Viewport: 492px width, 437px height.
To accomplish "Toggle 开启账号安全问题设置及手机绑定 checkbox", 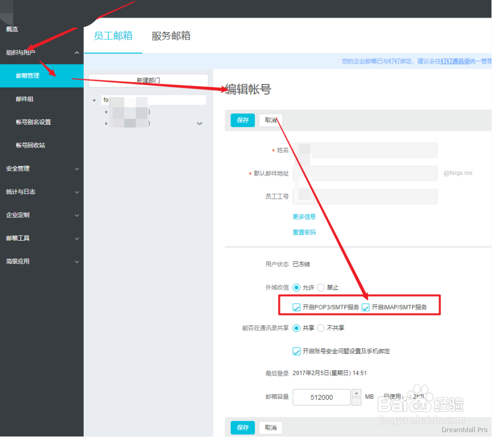I will tap(296, 352).
